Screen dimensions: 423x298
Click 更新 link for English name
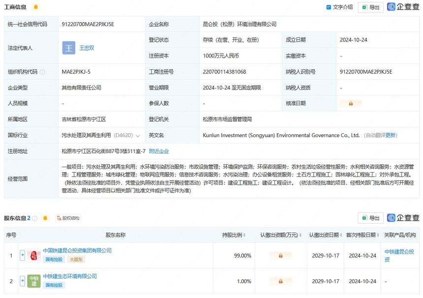[390, 135]
